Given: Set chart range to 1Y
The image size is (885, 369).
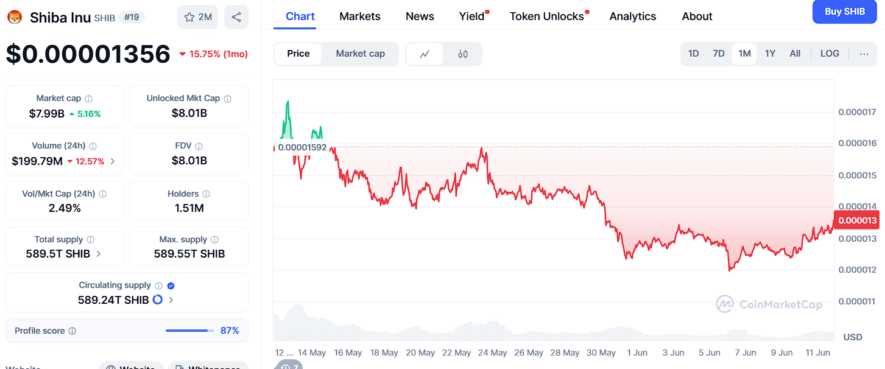Looking at the screenshot, I should coord(770,54).
